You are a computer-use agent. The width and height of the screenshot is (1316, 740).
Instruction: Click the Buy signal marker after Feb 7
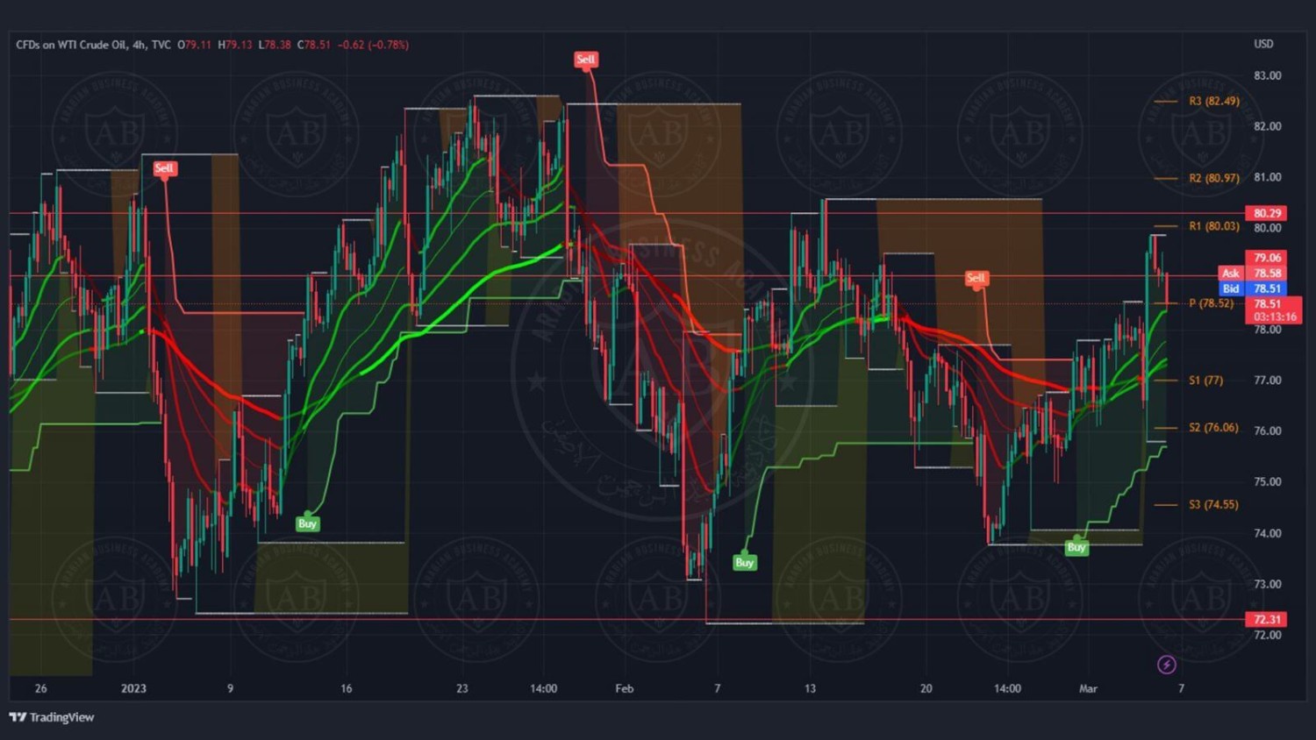point(744,562)
